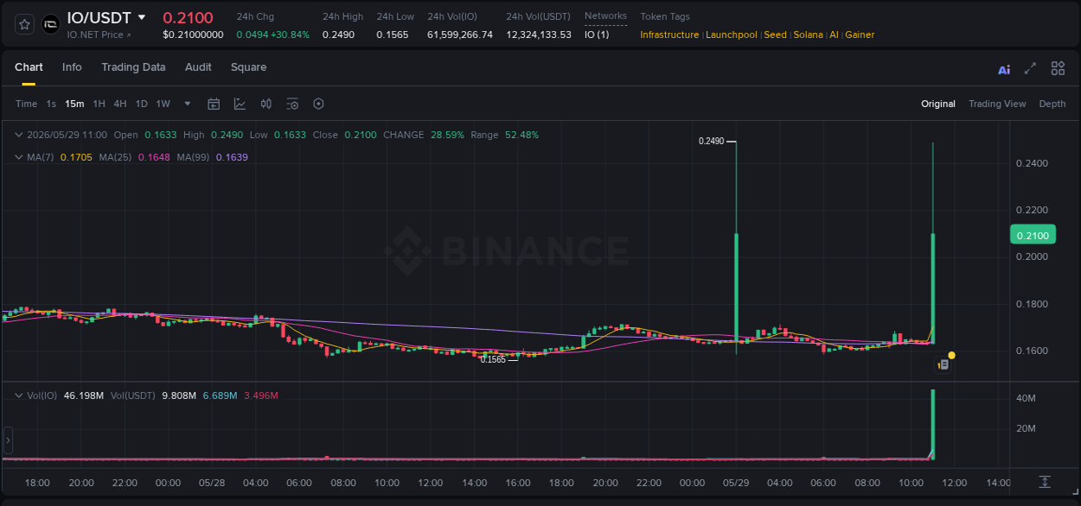Open the go-to-date calendar icon
The height and width of the screenshot is (506, 1081).
[x=214, y=104]
